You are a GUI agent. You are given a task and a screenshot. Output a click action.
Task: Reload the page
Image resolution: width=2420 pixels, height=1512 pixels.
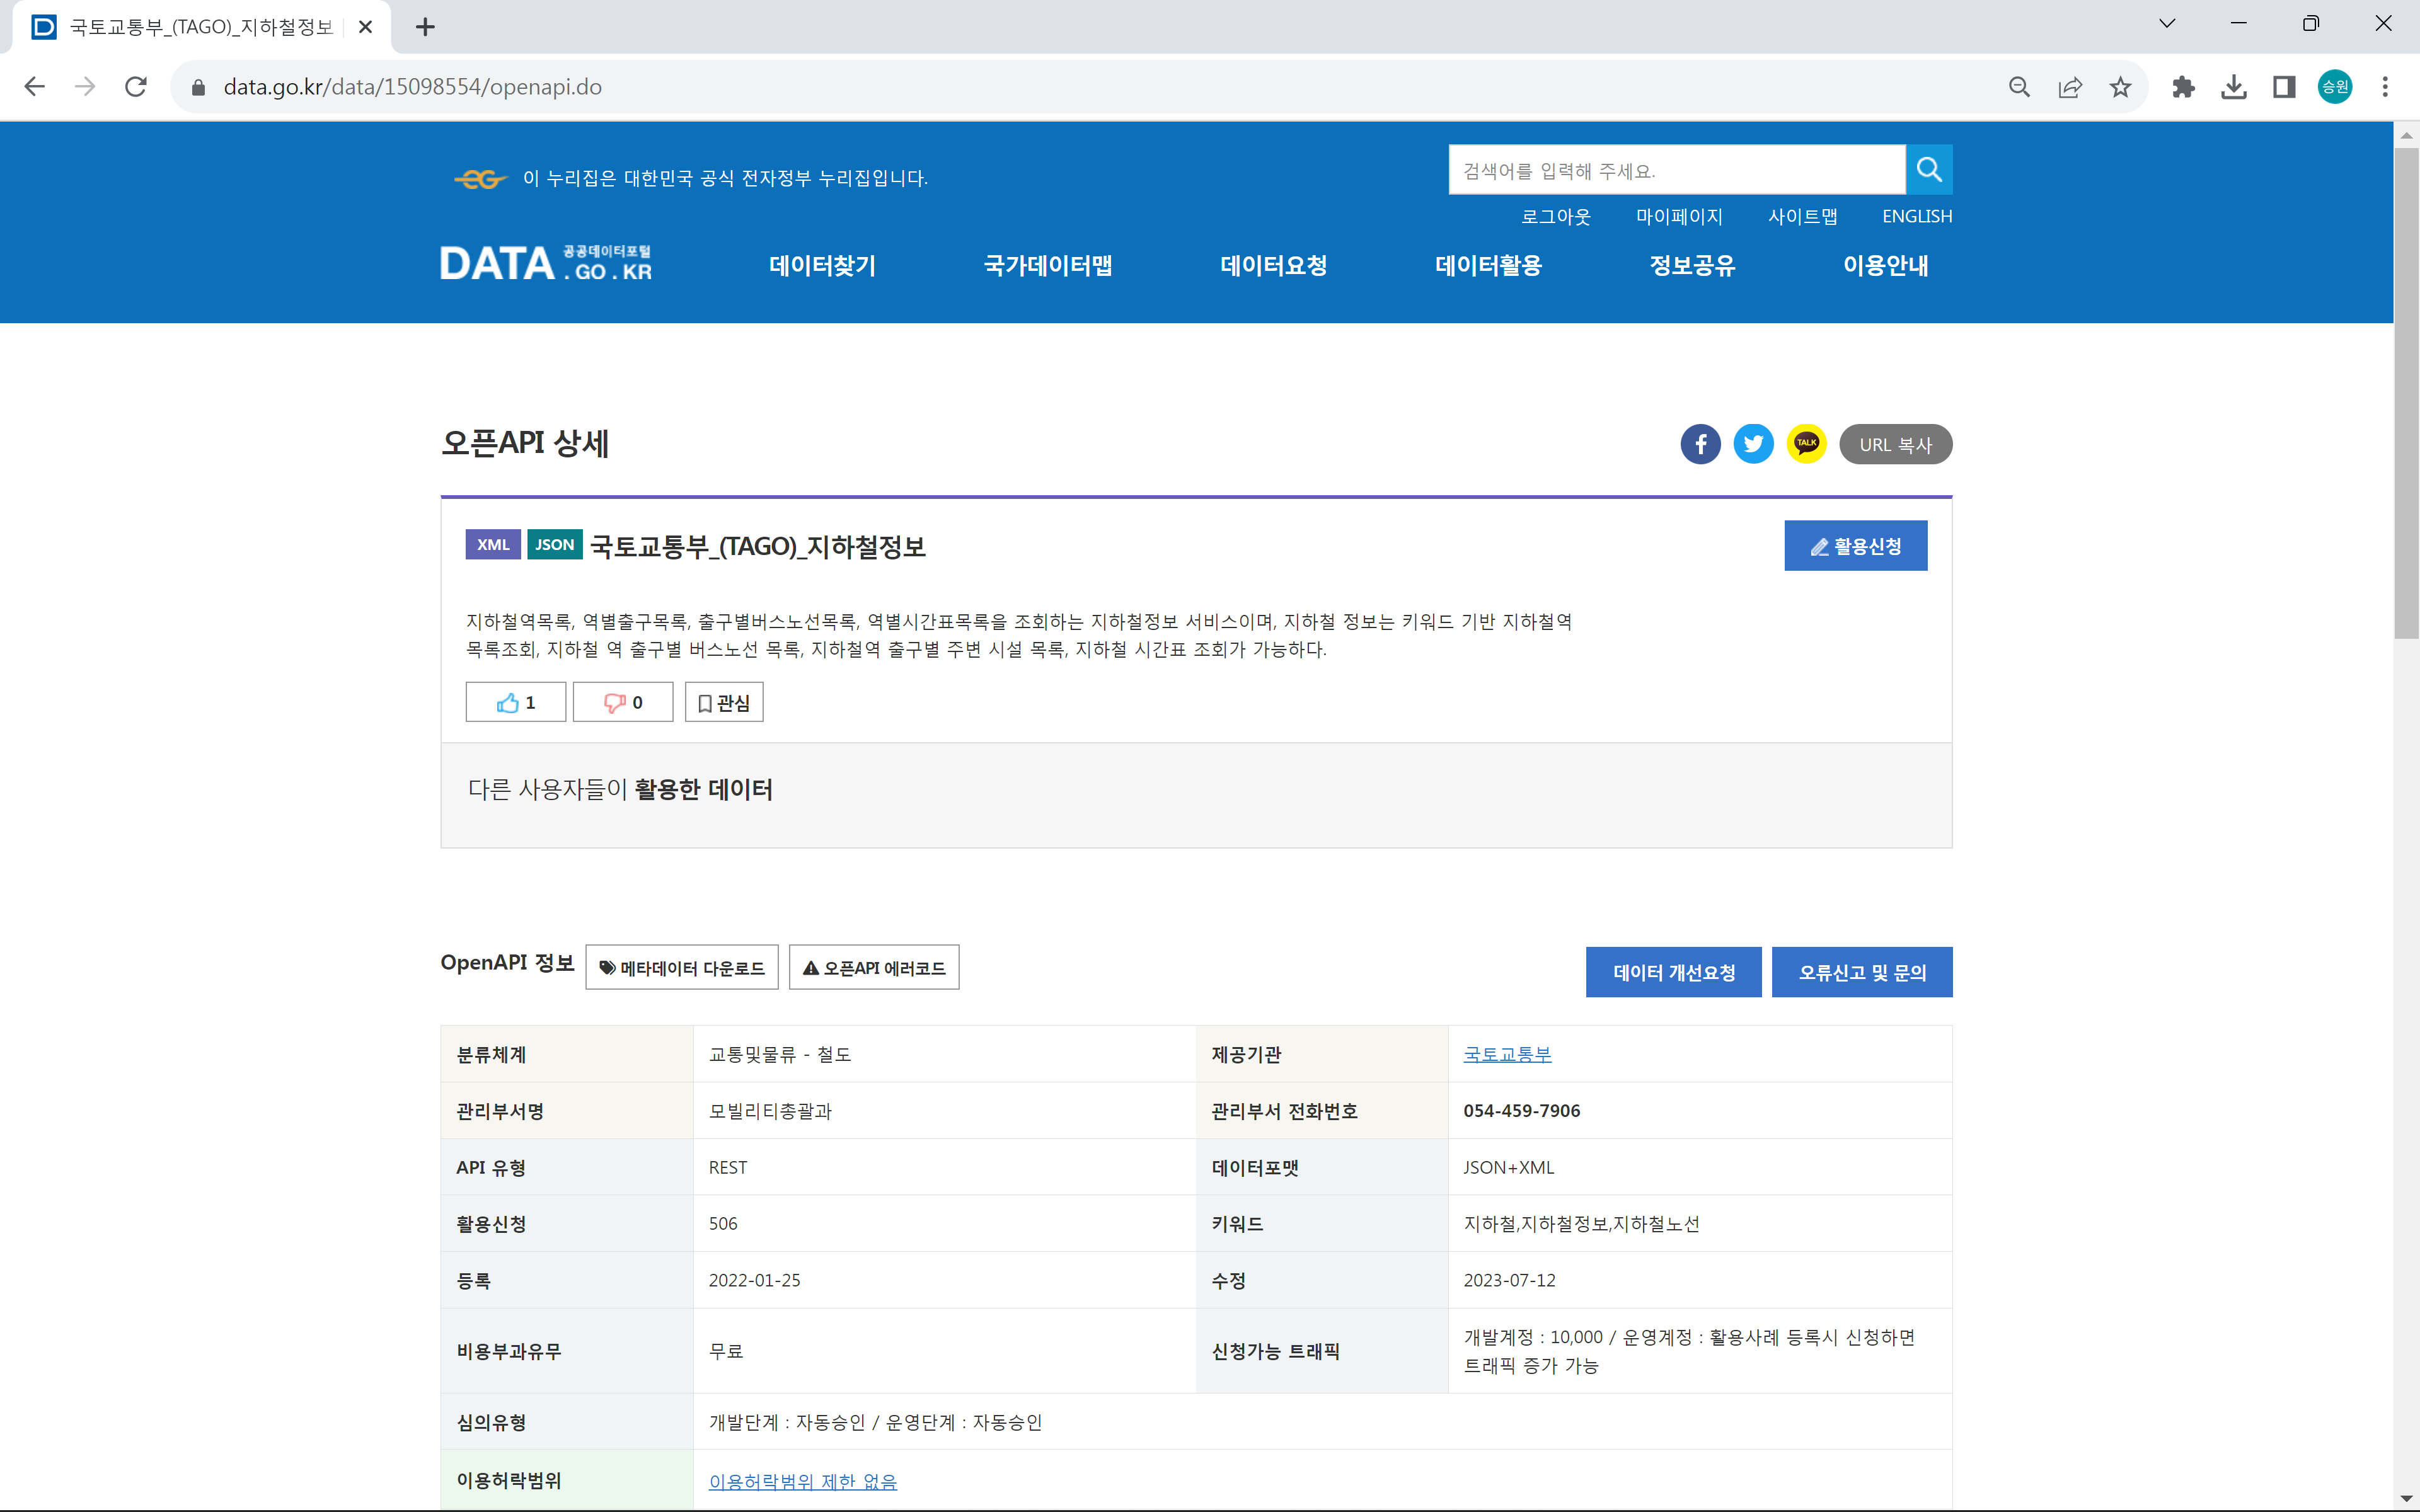tap(136, 87)
